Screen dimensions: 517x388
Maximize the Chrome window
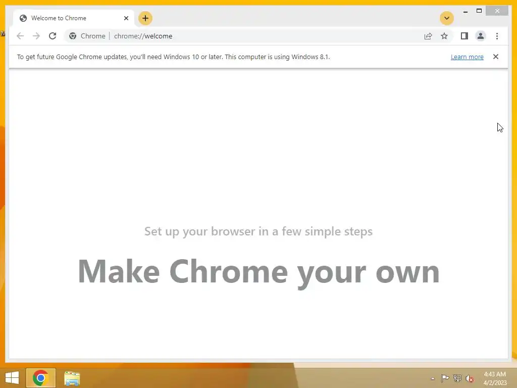point(479,11)
